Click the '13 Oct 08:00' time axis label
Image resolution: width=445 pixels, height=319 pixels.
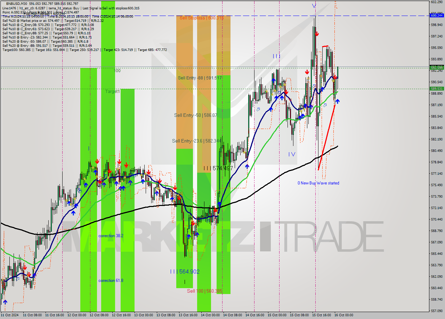point(165,315)
